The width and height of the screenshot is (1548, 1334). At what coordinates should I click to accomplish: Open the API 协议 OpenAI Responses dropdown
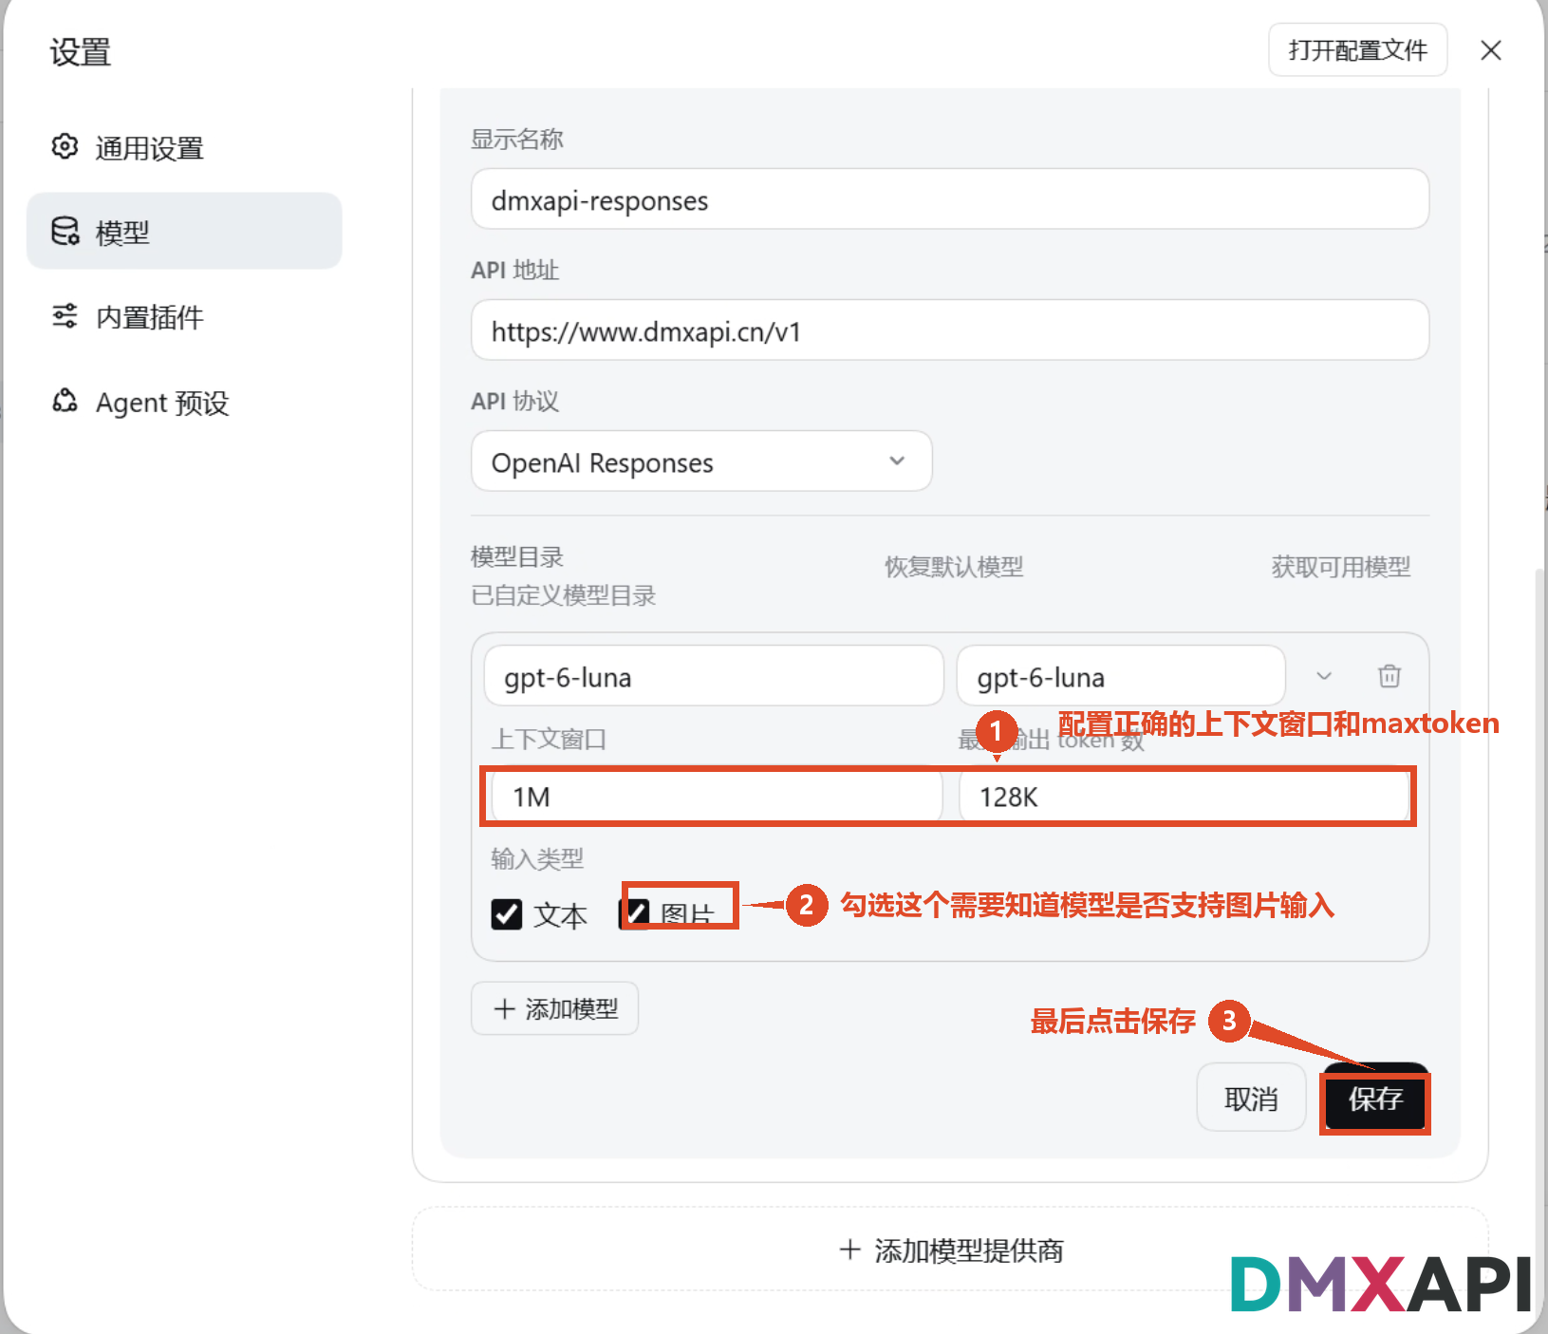point(701,461)
